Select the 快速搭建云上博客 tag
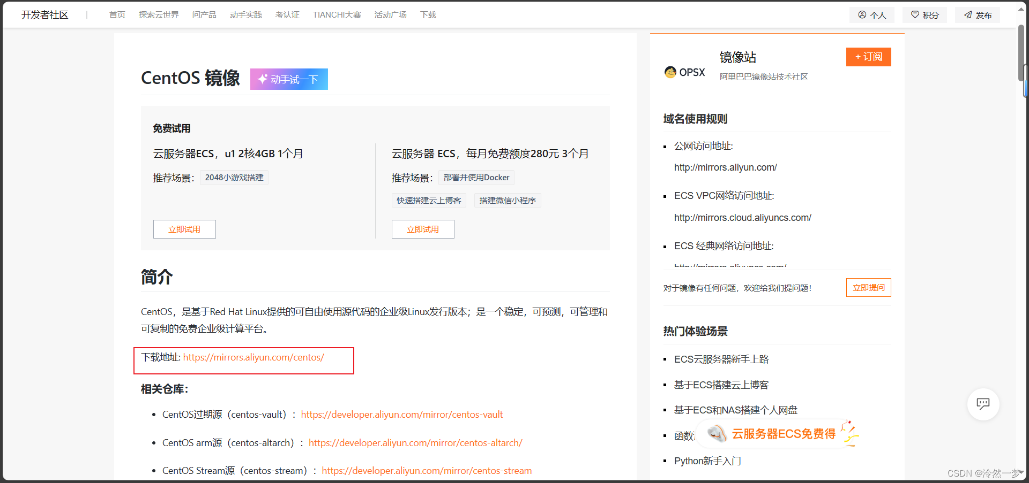 pos(429,201)
